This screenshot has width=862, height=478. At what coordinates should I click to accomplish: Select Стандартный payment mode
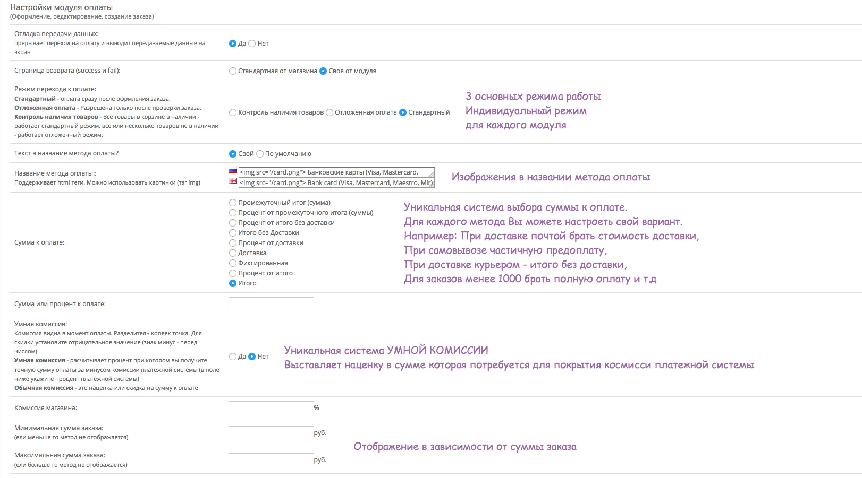402,112
